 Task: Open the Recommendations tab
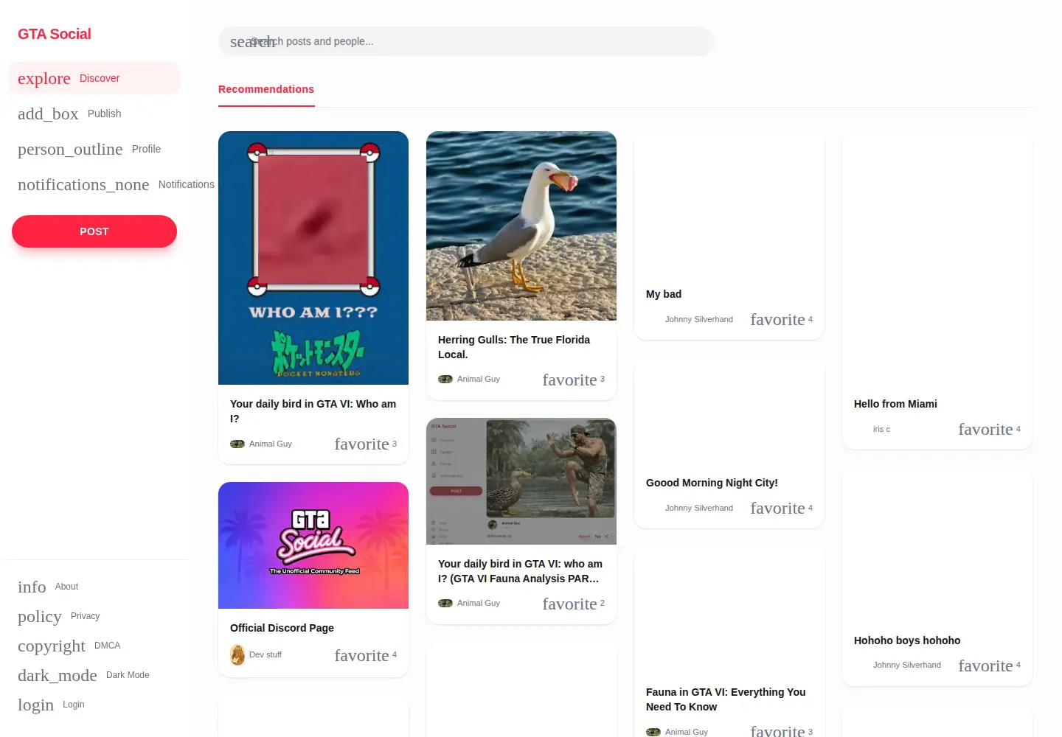[266, 89]
